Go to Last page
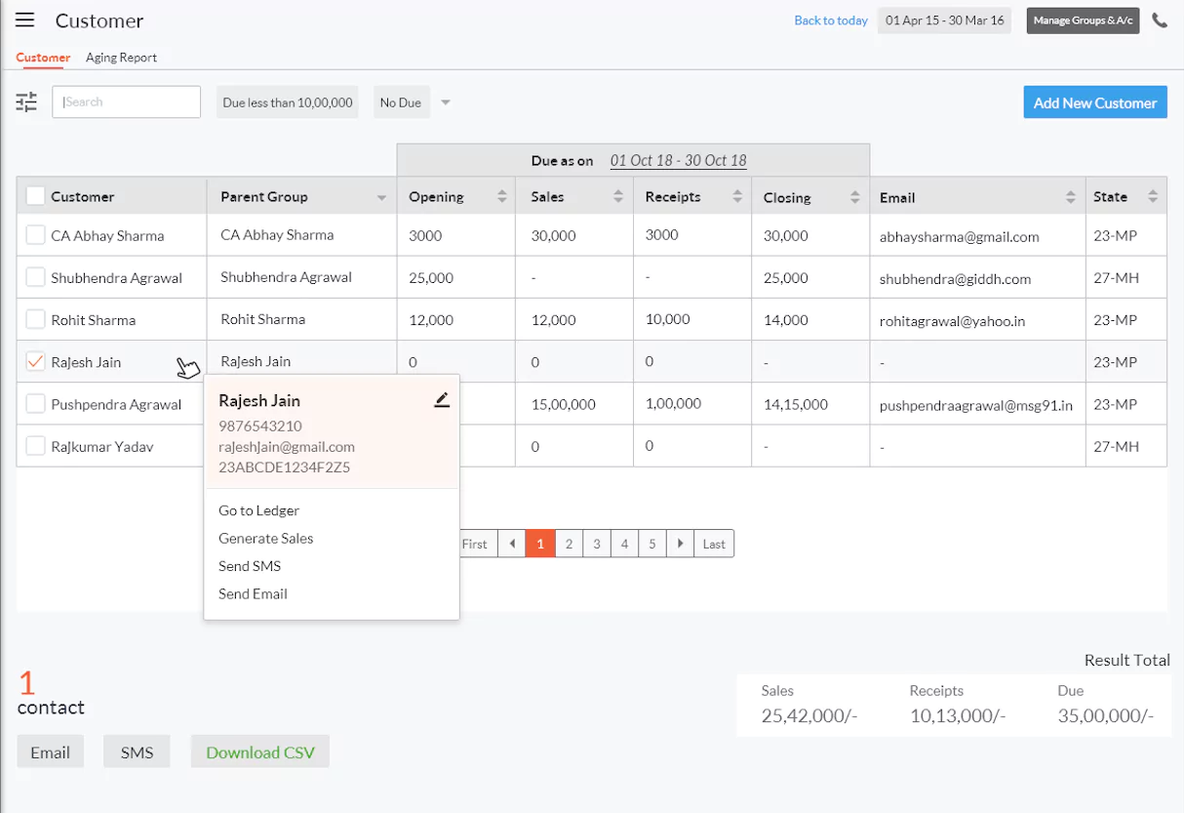The image size is (1184, 813). [x=714, y=544]
